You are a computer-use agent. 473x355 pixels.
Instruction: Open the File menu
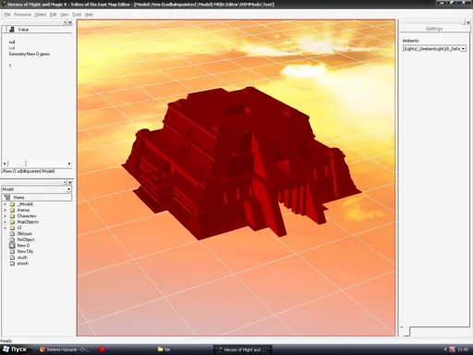coord(7,15)
